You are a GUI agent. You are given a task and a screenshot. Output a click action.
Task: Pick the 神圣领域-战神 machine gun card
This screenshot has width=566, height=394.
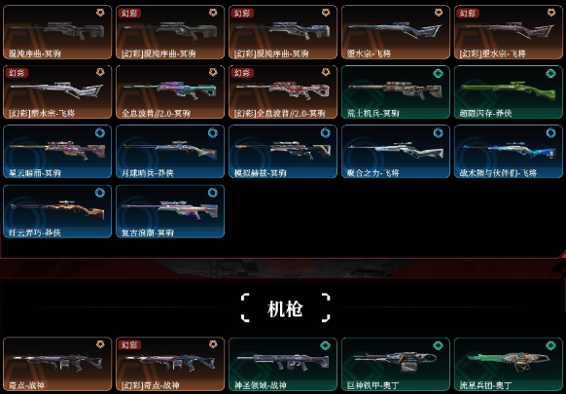point(283,364)
